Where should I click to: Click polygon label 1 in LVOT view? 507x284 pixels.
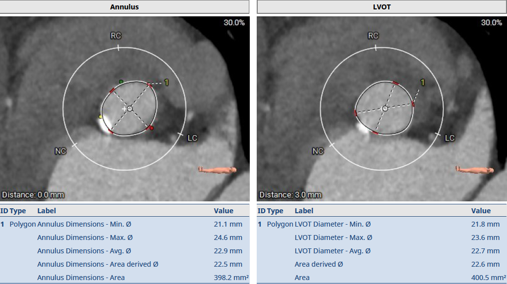coord(422,82)
